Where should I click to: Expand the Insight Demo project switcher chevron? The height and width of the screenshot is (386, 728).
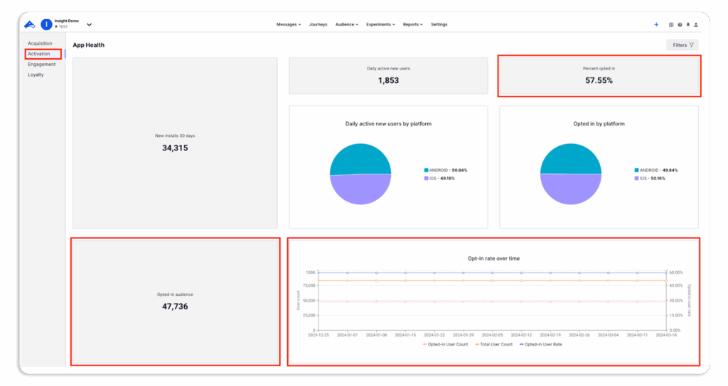point(89,25)
